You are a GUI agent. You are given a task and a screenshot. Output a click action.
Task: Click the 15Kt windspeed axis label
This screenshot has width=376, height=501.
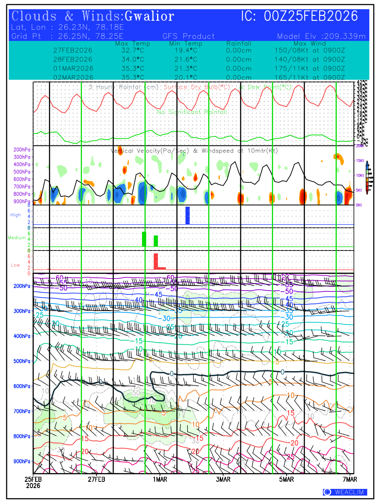361,160
